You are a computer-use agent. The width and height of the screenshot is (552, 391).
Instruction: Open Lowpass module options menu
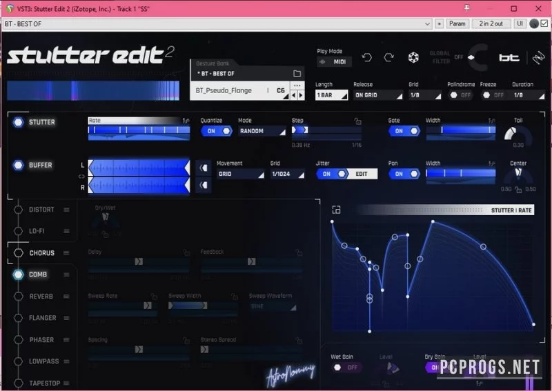click(66, 361)
